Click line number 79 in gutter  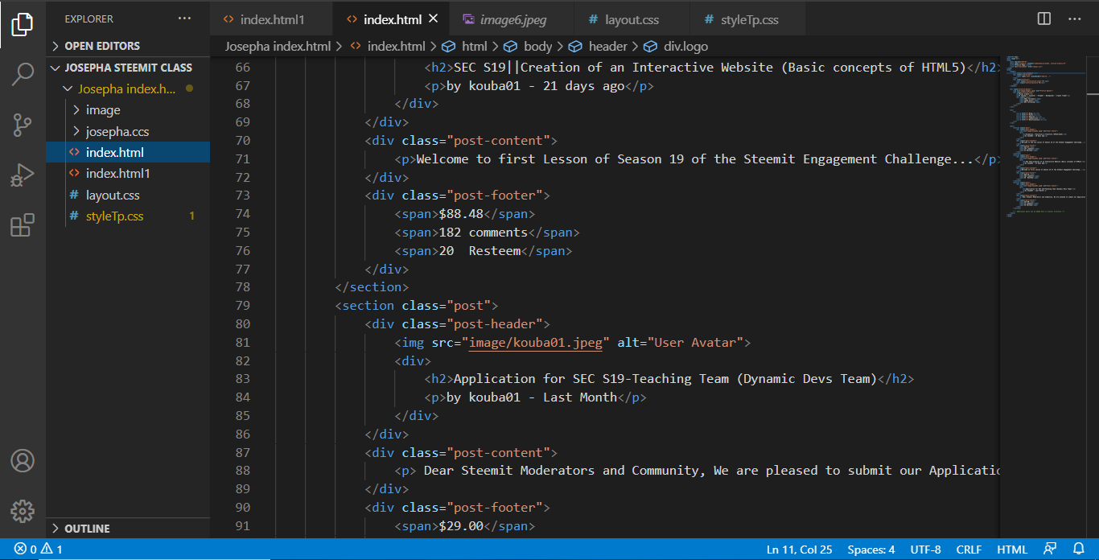[241, 305]
